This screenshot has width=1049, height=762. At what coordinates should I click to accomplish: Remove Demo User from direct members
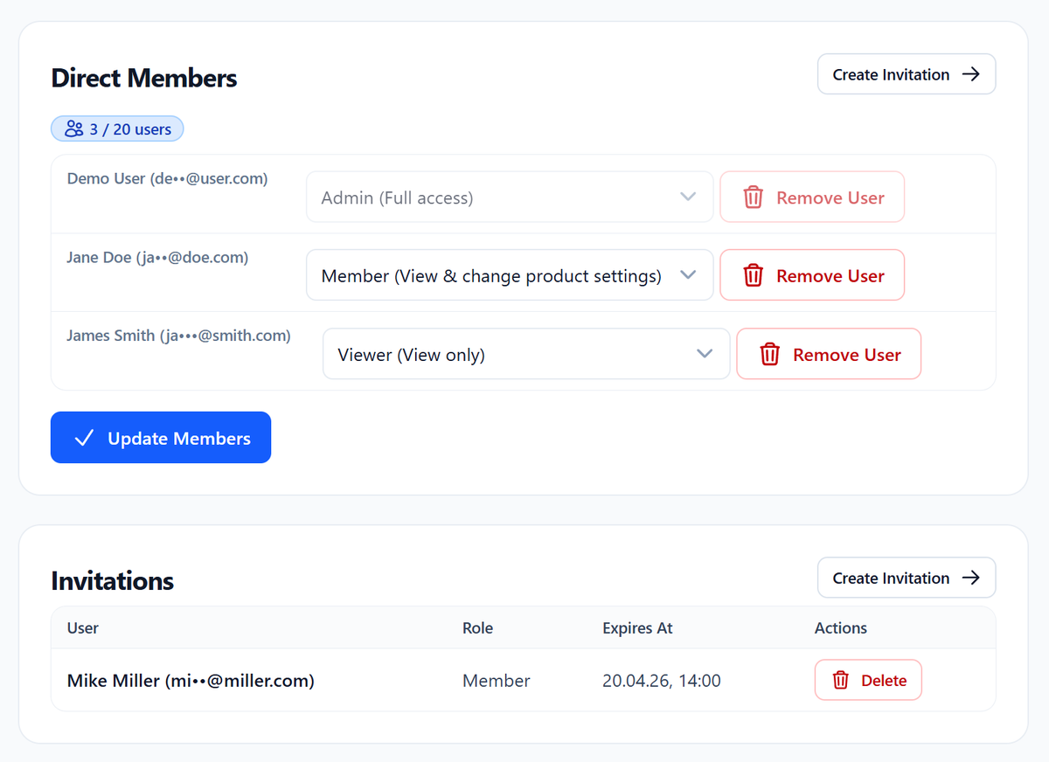(x=811, y=197)
